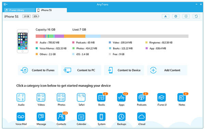Click the 'Podcasts : 65 MB' text
Viewport: 205px width, 130px height.
pyautogui.click(x=85, y=42)
